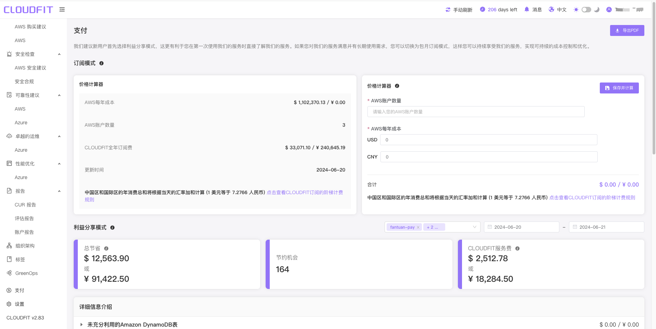Click the 导出PDF button
This screenshot has height=329, width=656.
[x=627, y=30]
